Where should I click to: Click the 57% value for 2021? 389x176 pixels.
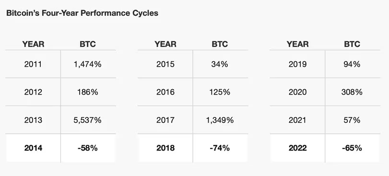[x=352, y=120]
